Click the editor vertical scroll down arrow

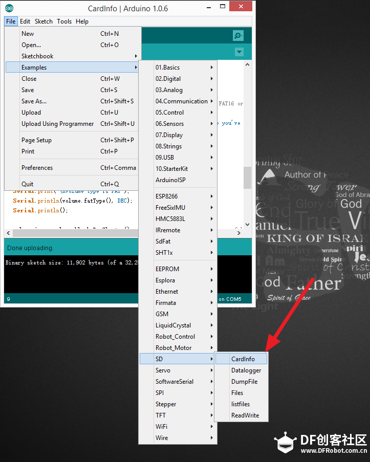coord(247,225)
